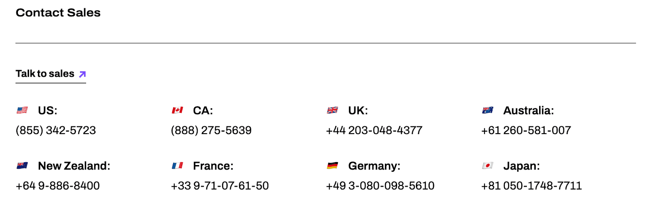Viewport: 653px width, 205px height.
Task: Open the Talk to sales link
Action: click(45, 74)
